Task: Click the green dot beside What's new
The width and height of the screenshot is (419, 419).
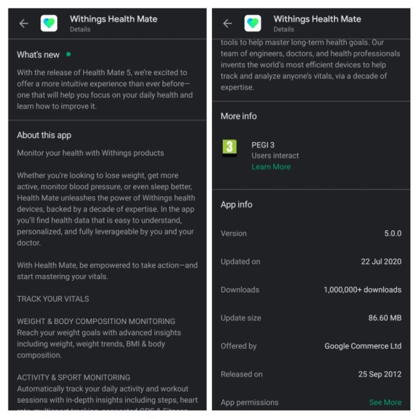Action: tap(68, 54)
